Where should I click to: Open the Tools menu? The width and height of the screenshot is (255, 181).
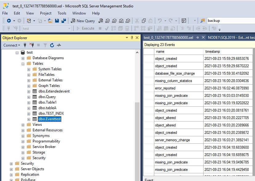[62, 13]
